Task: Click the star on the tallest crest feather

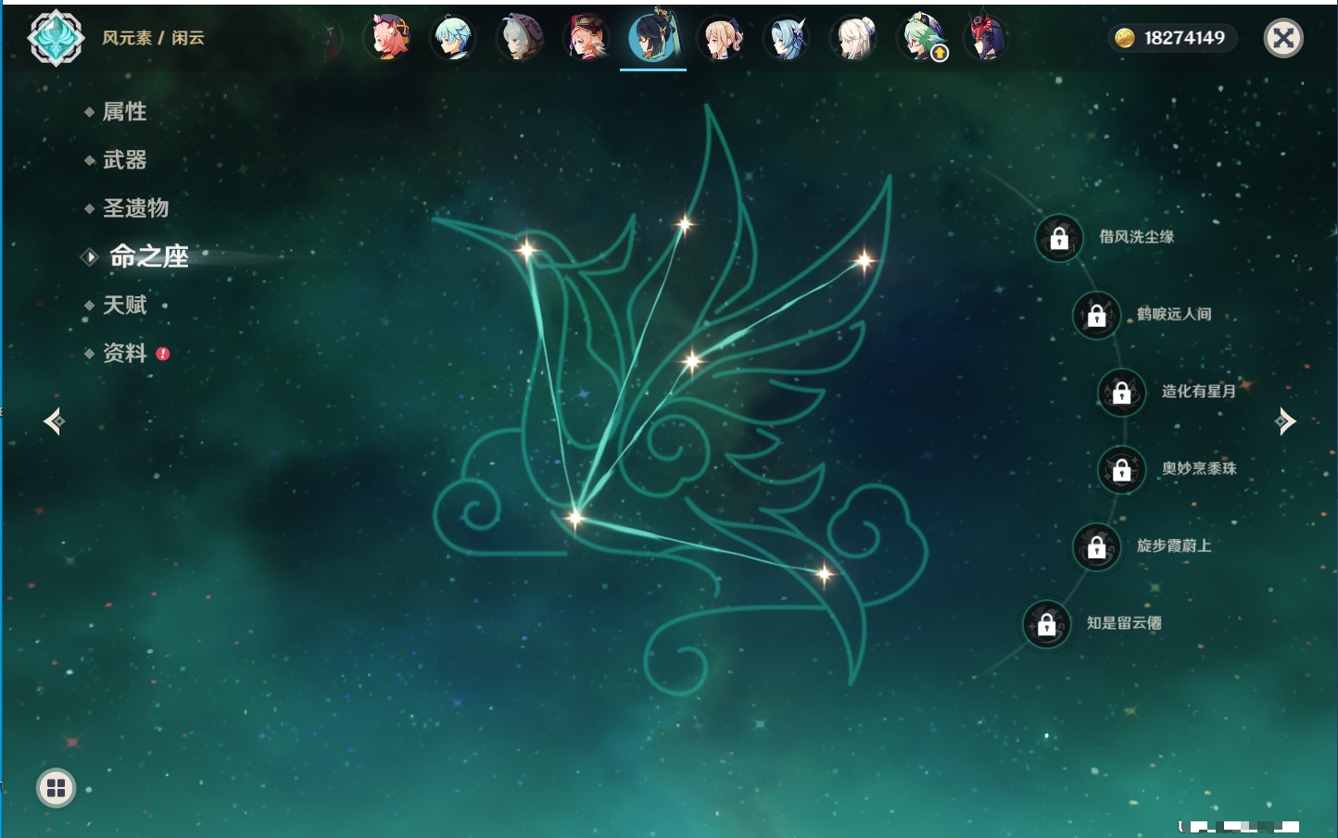Action: [685, 223]
